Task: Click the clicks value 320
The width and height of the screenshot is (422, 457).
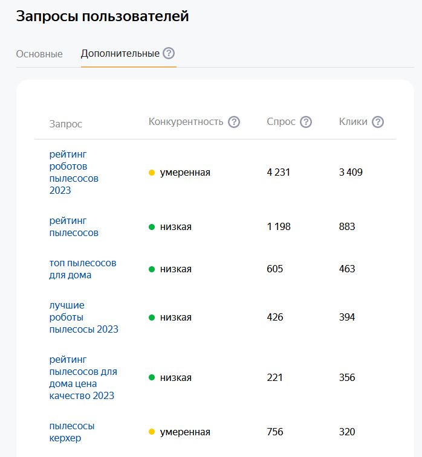Action: tap(347, 432)
